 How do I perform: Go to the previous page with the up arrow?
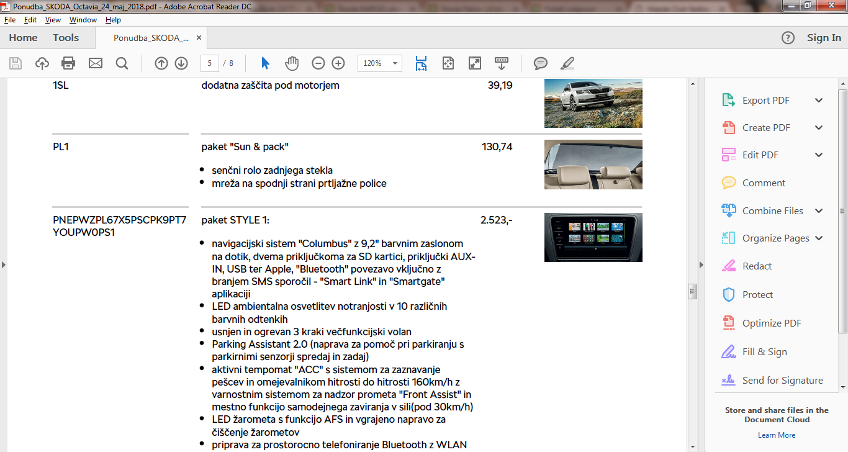point(161,63)
